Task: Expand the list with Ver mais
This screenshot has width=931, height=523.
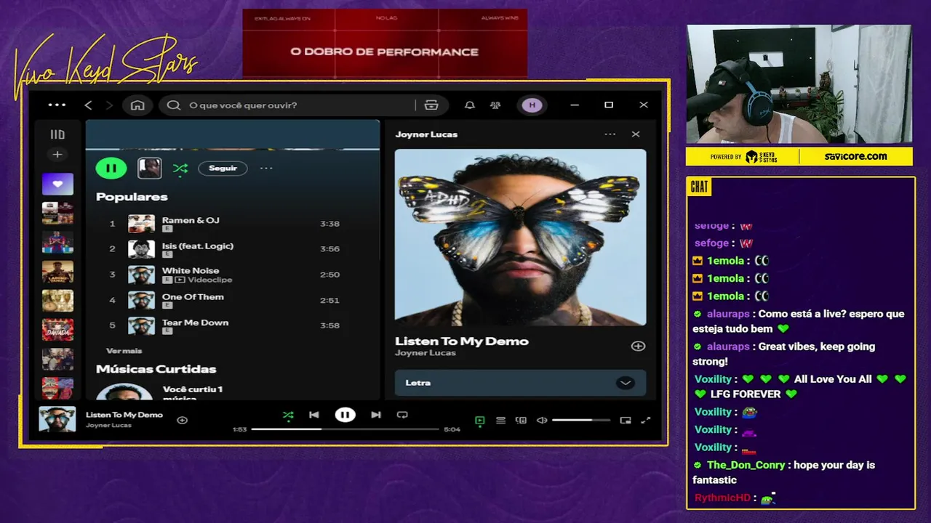Action: tap(124, 351)
